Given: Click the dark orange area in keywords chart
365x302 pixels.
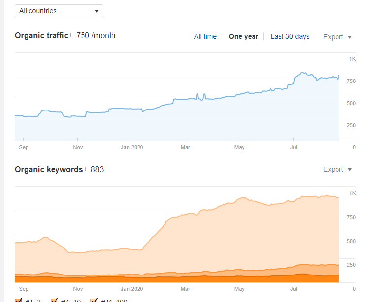Looking at the screenshot, I should (x=177, y=279).
